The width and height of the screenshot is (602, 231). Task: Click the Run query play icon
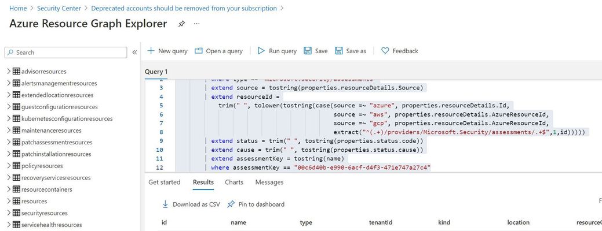coord(261,51)
